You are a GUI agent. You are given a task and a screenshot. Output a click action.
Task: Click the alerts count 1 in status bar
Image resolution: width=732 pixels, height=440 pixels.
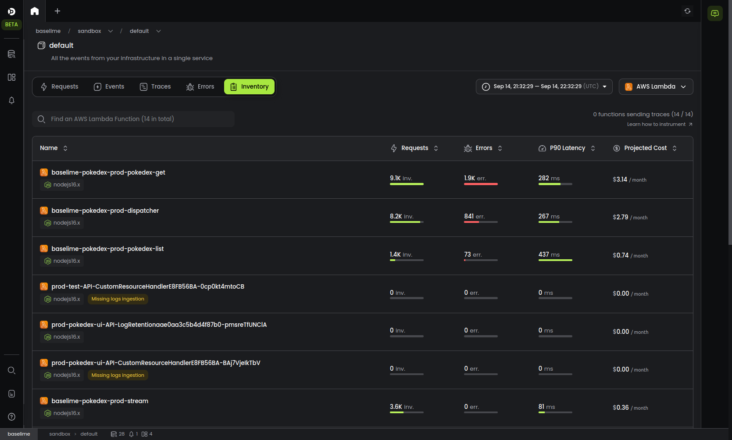[x=134, y=434]
